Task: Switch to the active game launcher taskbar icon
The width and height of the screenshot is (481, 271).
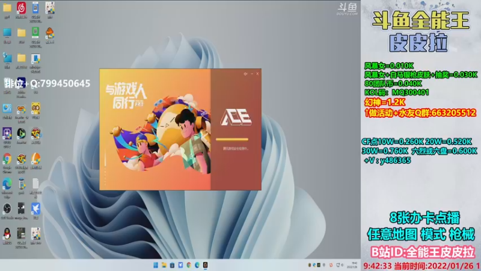Action: coord(205,265)
